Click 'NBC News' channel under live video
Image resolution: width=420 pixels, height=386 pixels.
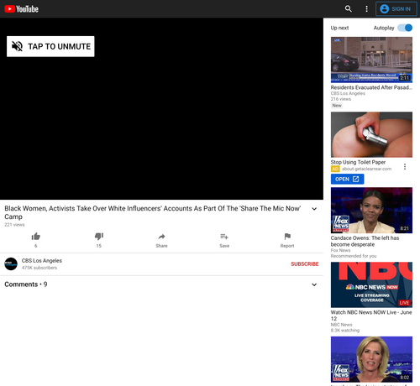(341, 325)
